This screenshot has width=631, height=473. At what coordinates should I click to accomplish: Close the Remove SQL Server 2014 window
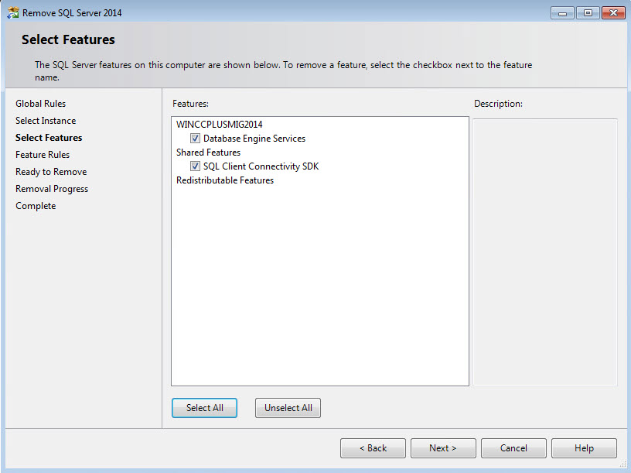pyautogui.click(x=613, y=13)
